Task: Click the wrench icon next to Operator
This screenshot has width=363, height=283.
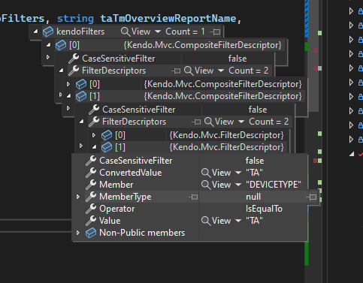Action: [x=91, y=209]
